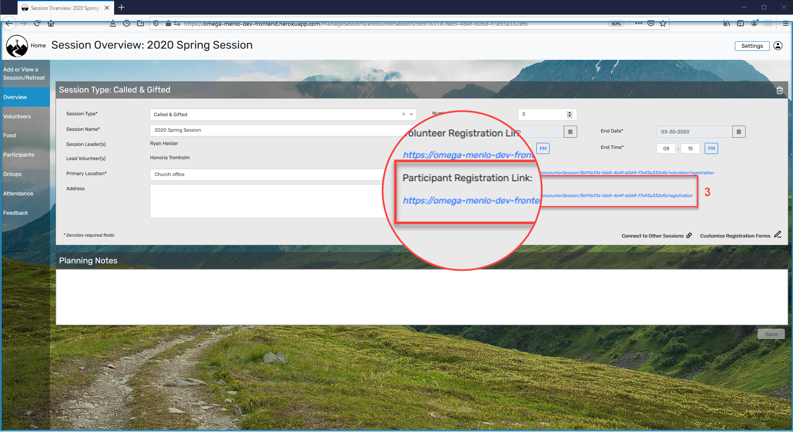Screen dimensions: 793x432
Task: Click the Save button
Action: [771, 334]
